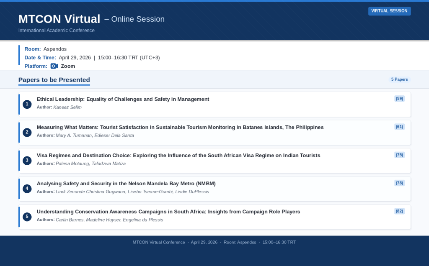
Task: Click the (75) paper ID tag
Action: click(x=399, y=155)
